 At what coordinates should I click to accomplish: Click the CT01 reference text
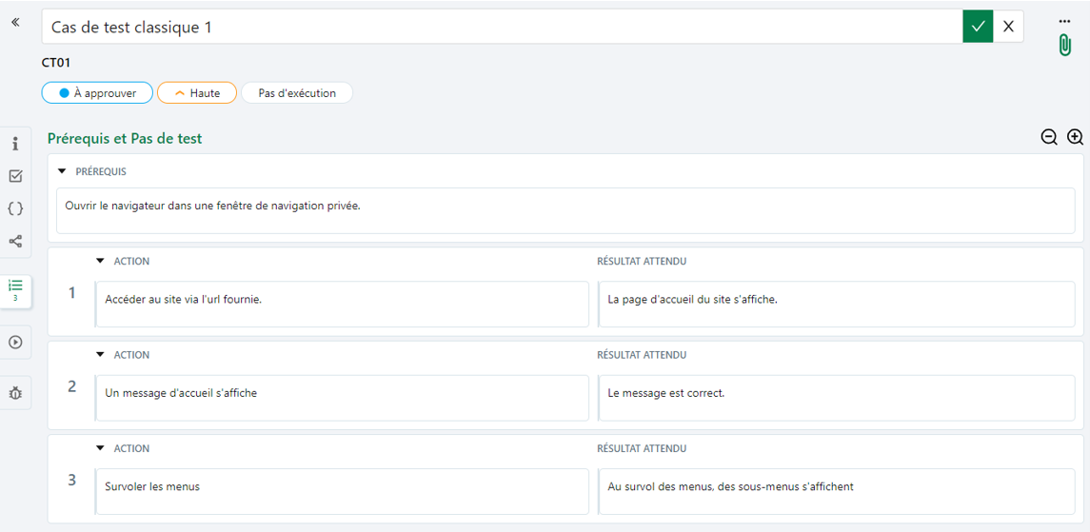click(56, 63)
